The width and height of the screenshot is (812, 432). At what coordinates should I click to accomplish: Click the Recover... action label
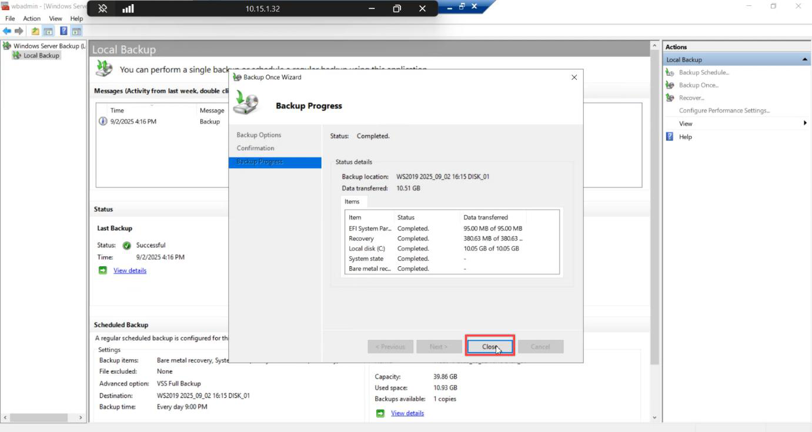tap(691, 98)
